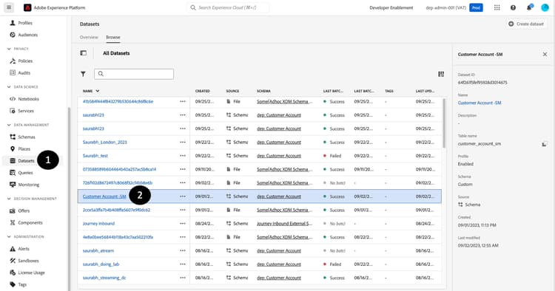Open the app switcher grid
Image resolution: width=555 pixels, height=291 pixels.
pos(497,7)
